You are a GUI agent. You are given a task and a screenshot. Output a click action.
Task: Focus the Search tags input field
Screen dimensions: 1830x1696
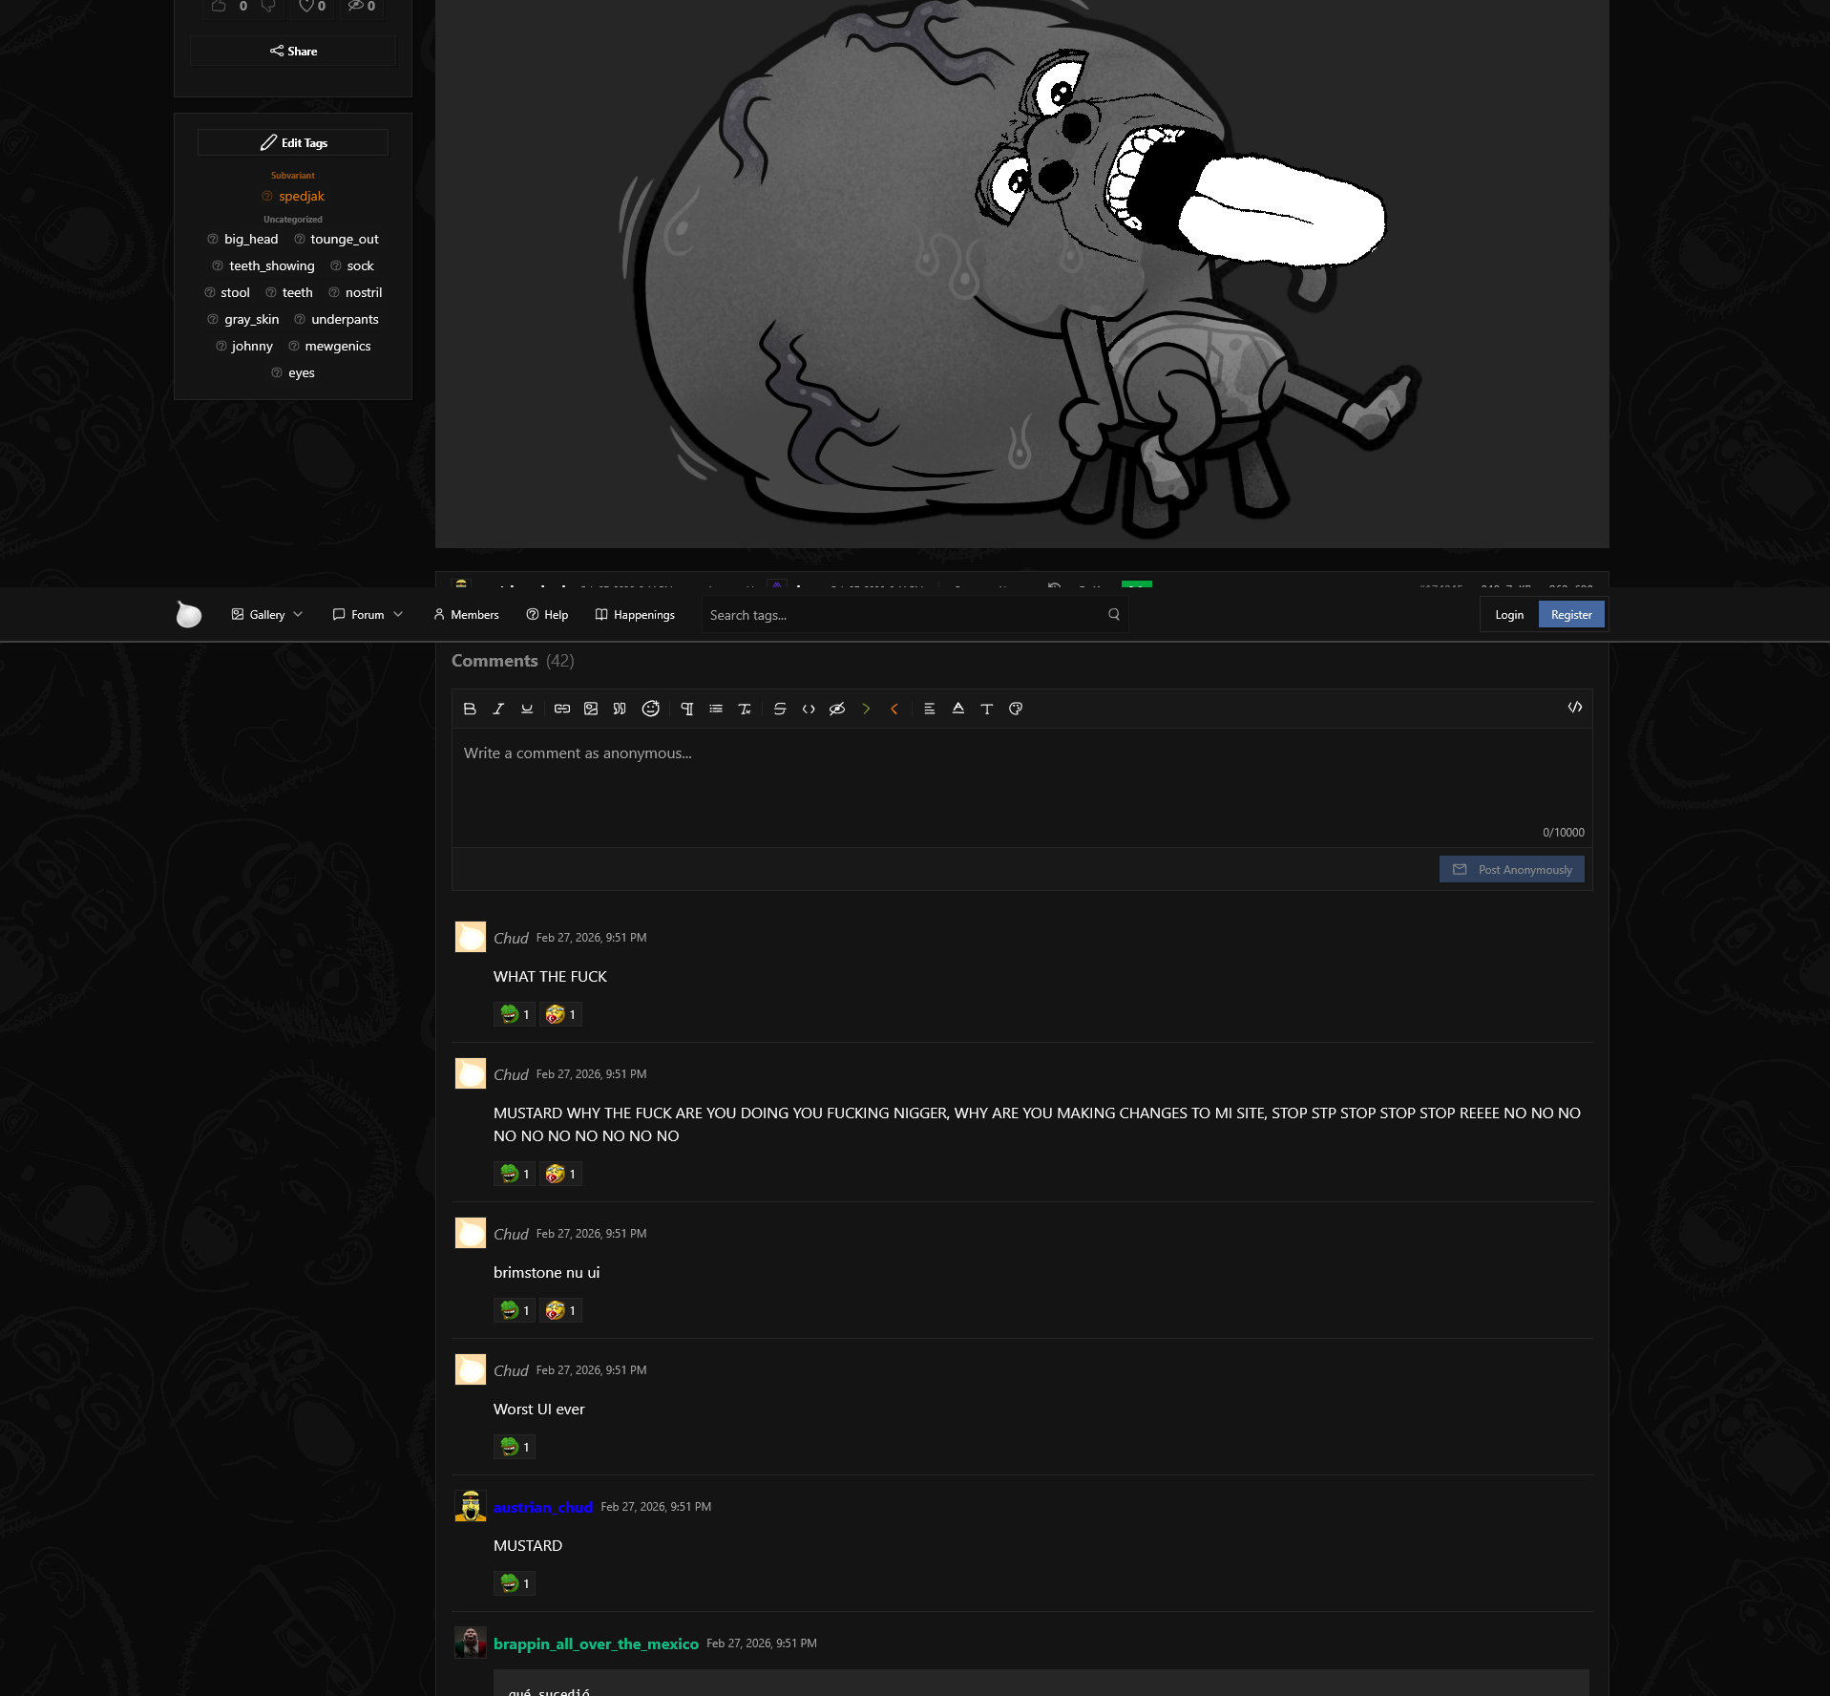[x=903, y=615]
